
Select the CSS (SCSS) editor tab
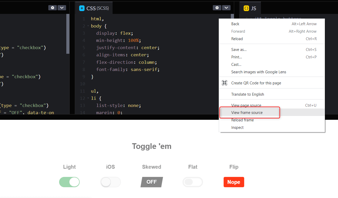point(94,8)
